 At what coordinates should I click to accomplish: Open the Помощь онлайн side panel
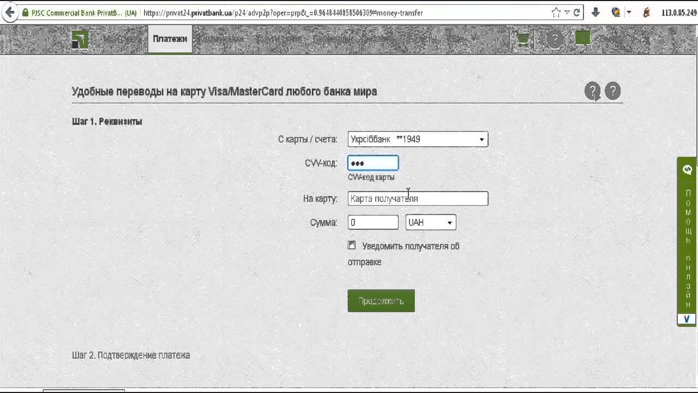tap(687, 241)
